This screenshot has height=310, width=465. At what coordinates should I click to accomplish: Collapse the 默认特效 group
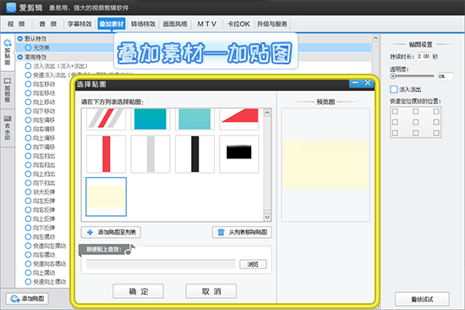pos(20,39)
